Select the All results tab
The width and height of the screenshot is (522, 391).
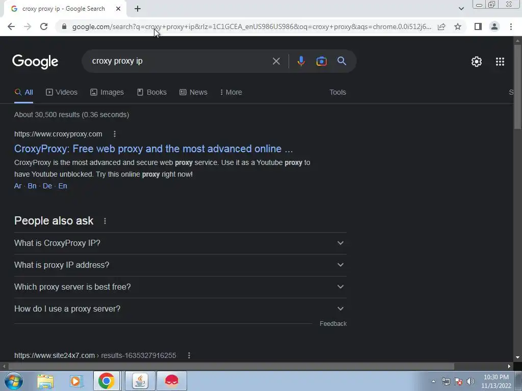click(23, 92)
